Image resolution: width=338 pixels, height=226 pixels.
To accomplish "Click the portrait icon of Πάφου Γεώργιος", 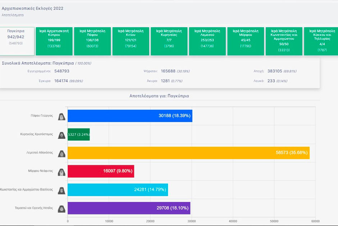I will click(61, 117).
